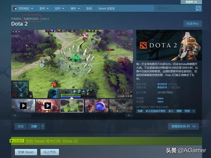
Task: Open the 硬件 dropdown menu
Action: point(75,9)
